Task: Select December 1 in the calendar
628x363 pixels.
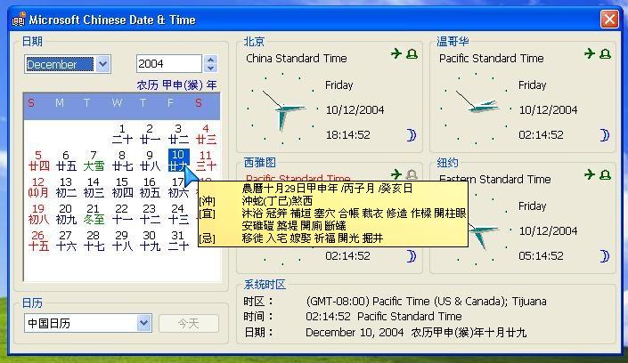Action: pyautogui.click(x=122, y=134)
